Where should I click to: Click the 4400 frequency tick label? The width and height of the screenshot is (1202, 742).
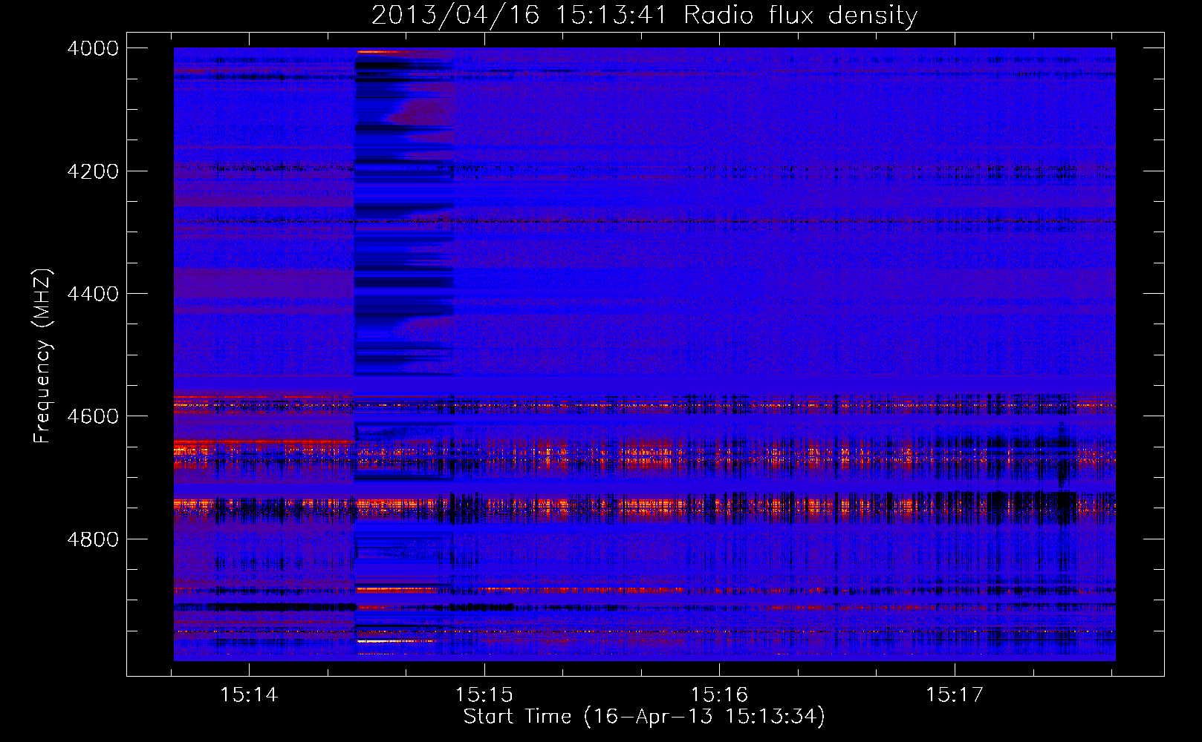pos(92,294)
